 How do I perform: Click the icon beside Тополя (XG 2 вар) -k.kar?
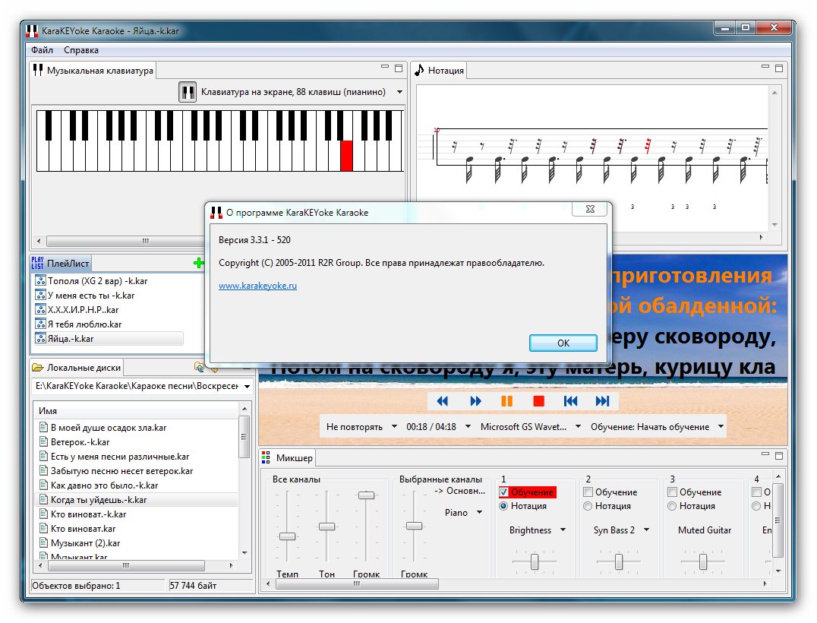[40, 280]
